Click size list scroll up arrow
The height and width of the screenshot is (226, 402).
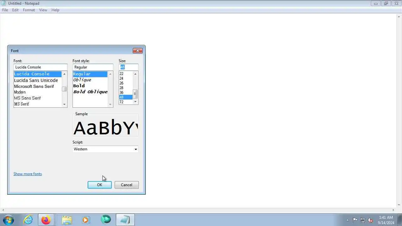click(135, 74)
